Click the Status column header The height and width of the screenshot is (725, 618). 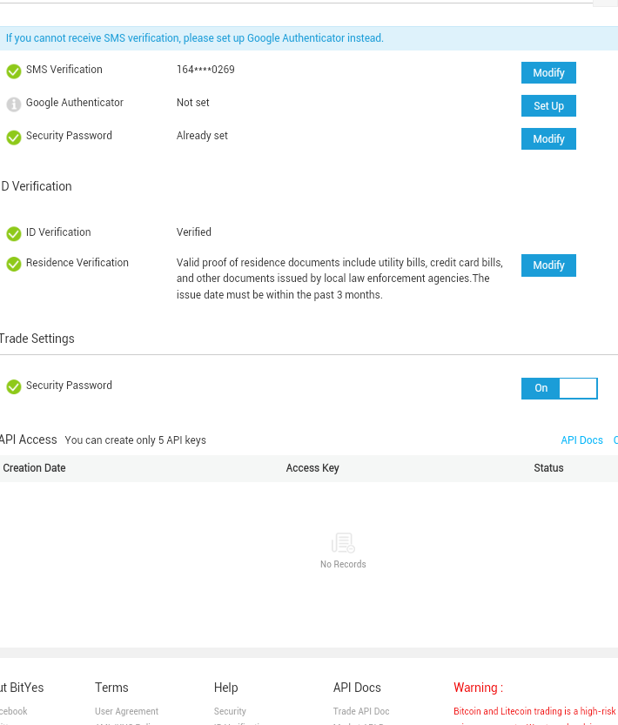pyautogui.click(x=548, y=468)
